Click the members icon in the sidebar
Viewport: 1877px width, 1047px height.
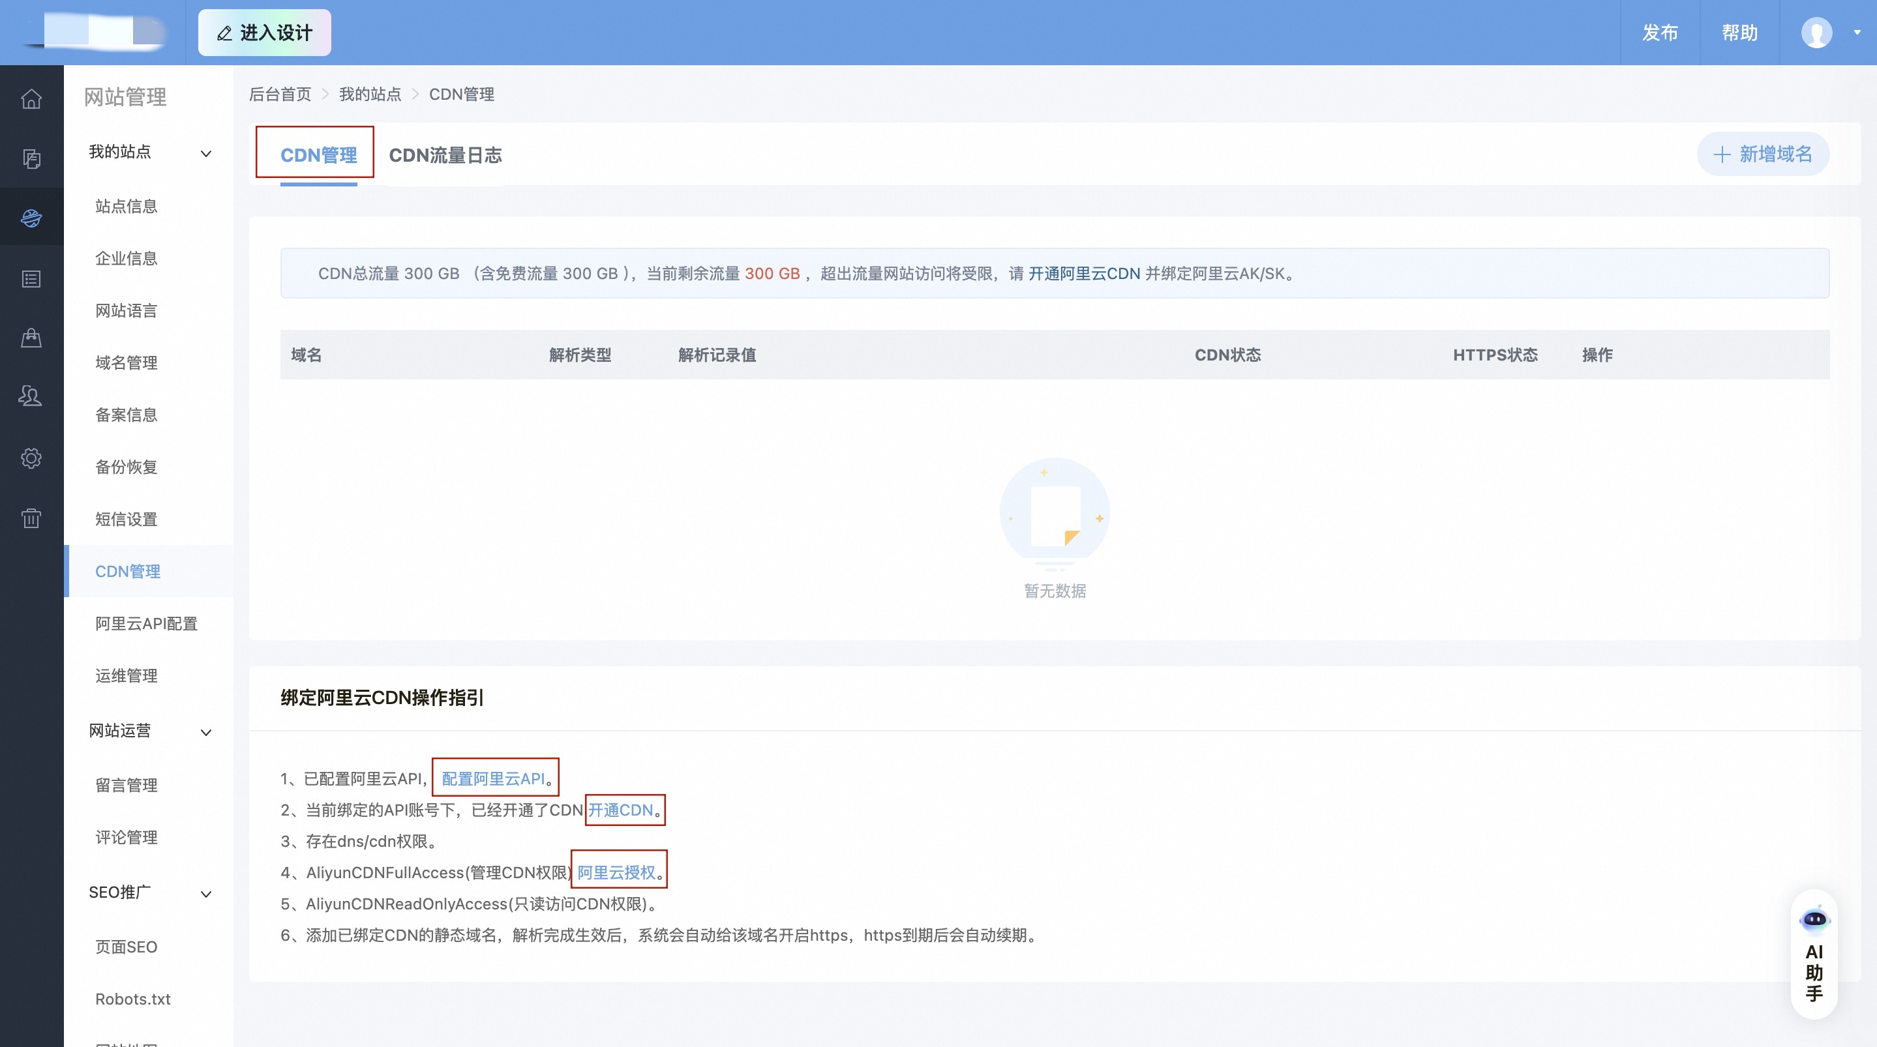click(x=31, y=396)
